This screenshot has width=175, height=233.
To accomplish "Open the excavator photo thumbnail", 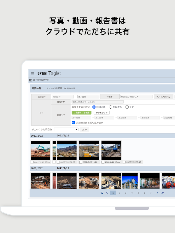I will 41,150.
